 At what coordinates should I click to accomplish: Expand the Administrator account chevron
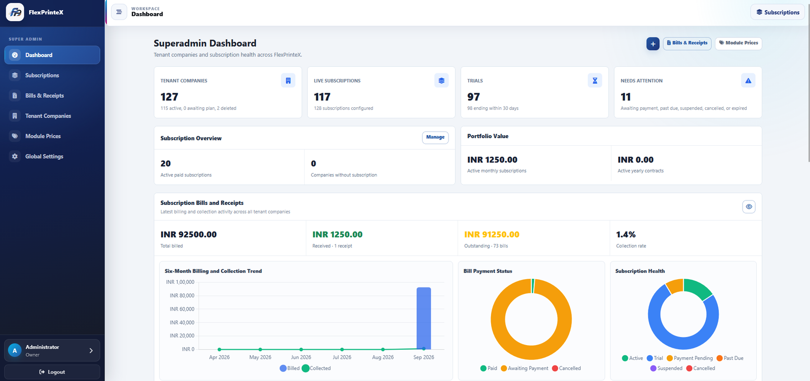tap(91, 351)
